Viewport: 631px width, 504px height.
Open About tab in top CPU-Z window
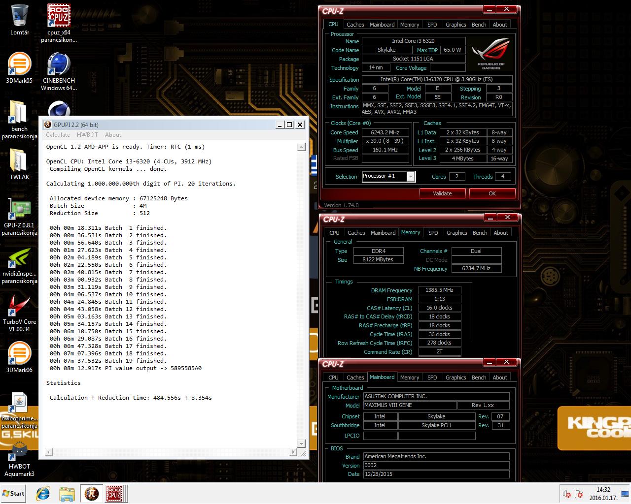[x=500, y=25]
